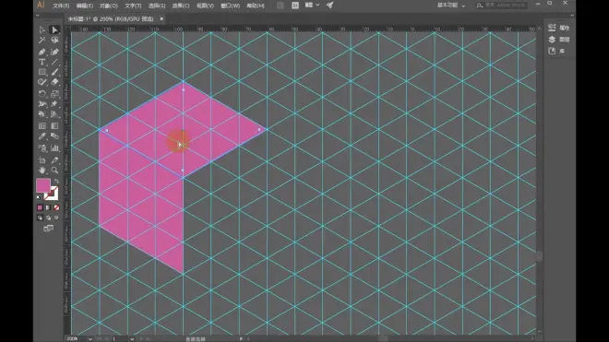Select the Rectangle tool

(42, 72)
